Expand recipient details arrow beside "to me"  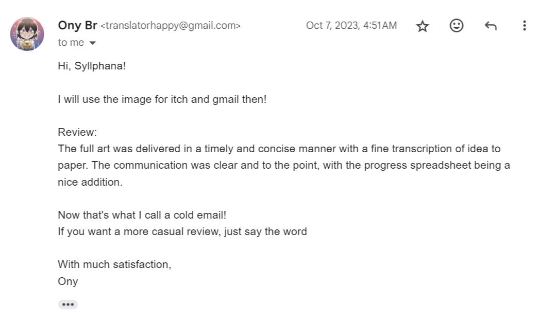[93, 43]
